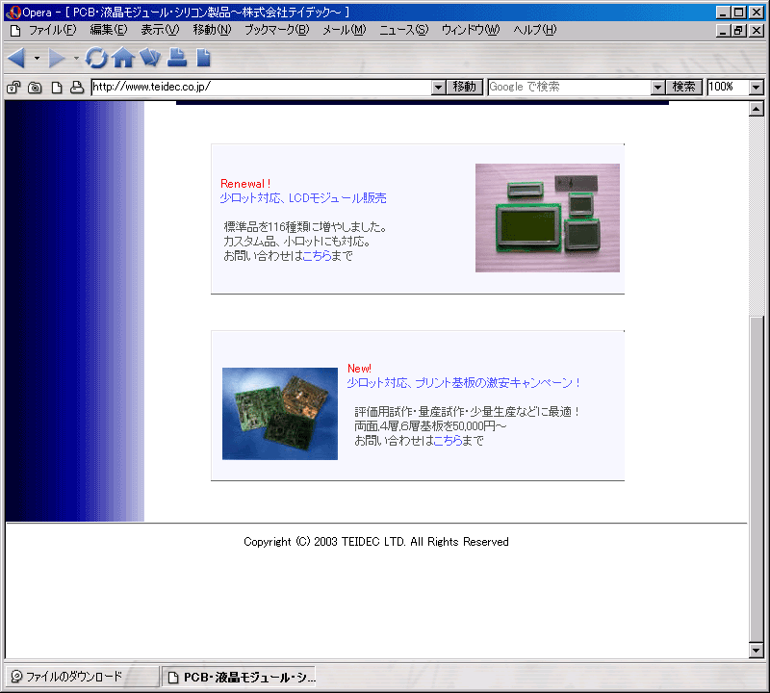Click the new page icon in main toolbar
770x693 pixels.
[203, 58]
